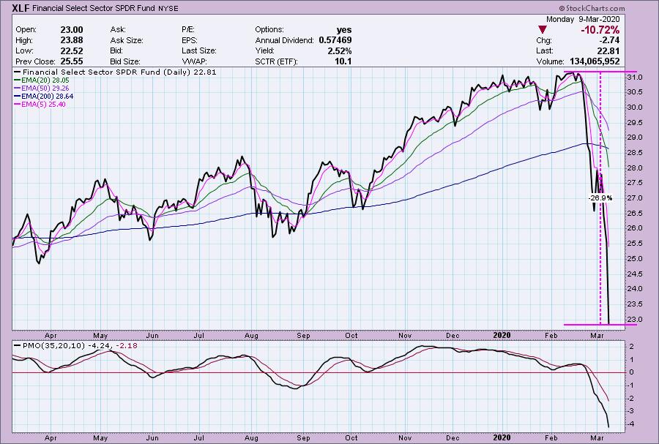659x444 pixels.
Task: Select the Prev Close value 25.55
Action: tap(72, 61)
